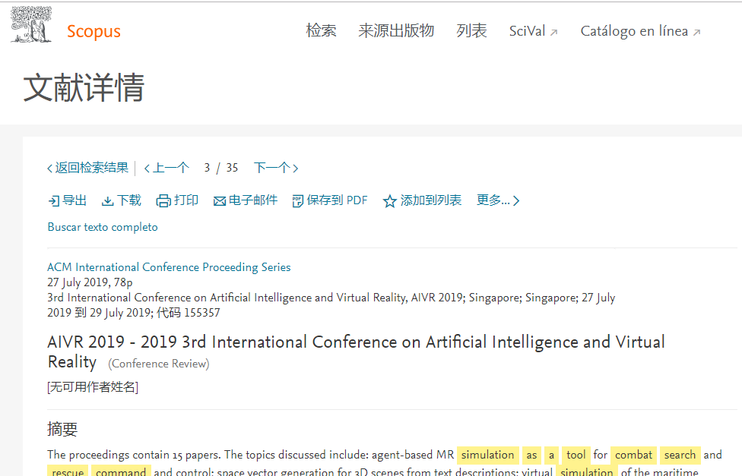Click the 电子邮件 email label
Screen dimensions: 742x476
(x=252, y=200)
